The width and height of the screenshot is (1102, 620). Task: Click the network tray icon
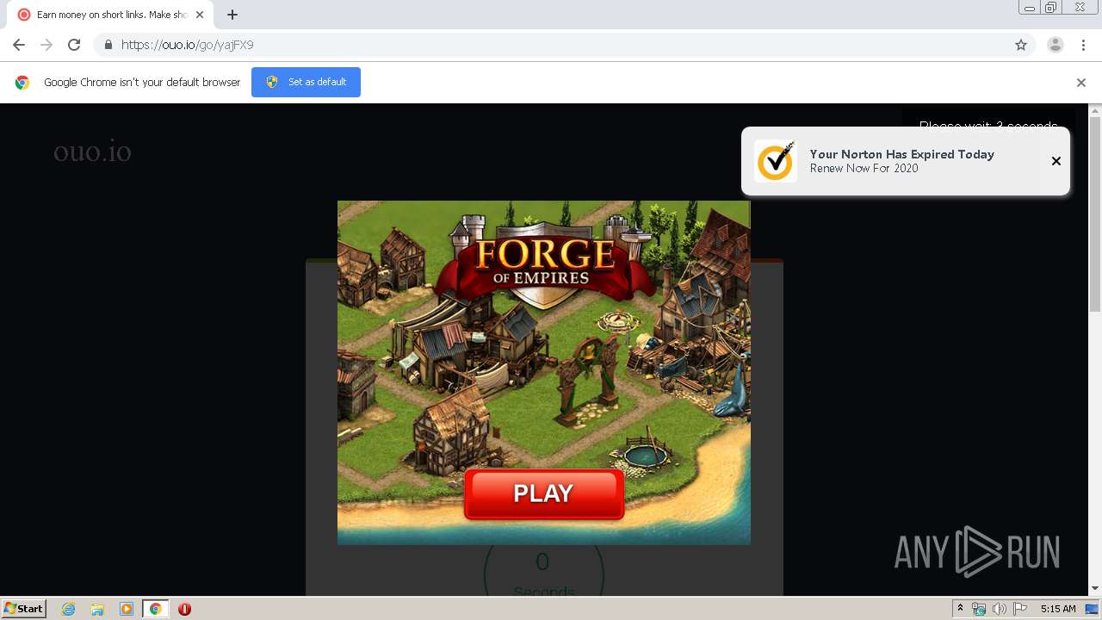[979, 609]
